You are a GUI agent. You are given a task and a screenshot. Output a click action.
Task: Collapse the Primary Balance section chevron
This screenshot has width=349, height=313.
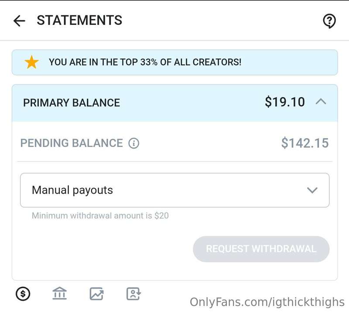(321, 102)
